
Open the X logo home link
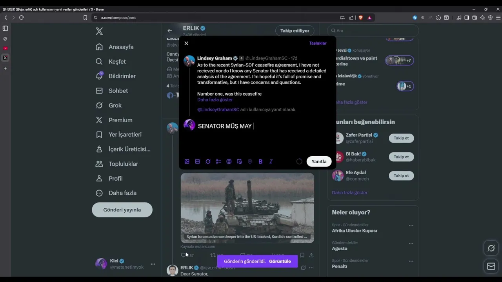click(x=99, y=32)
